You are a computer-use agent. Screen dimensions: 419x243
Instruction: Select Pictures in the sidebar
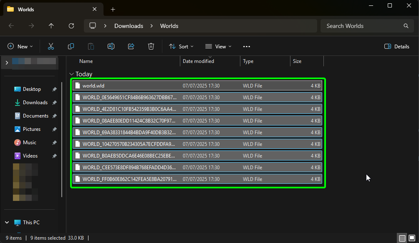(x=32, y=129)
